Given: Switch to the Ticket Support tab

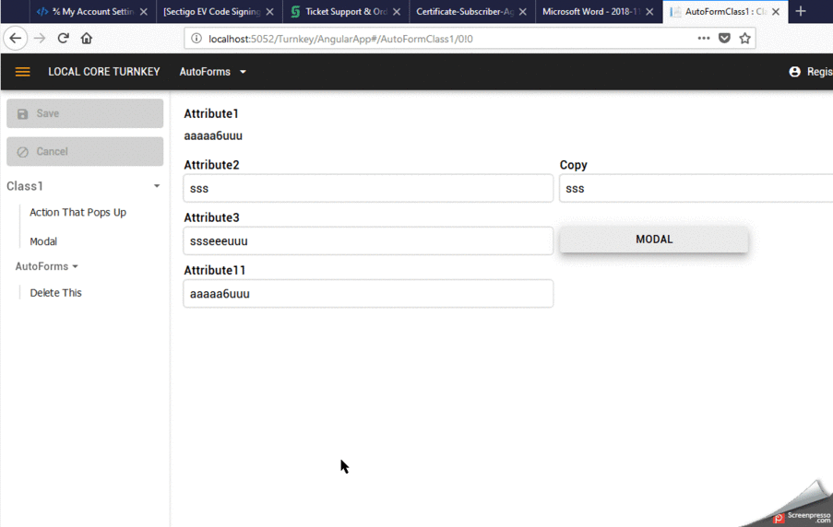Looking at the screenshot, I should coord(345,12).
